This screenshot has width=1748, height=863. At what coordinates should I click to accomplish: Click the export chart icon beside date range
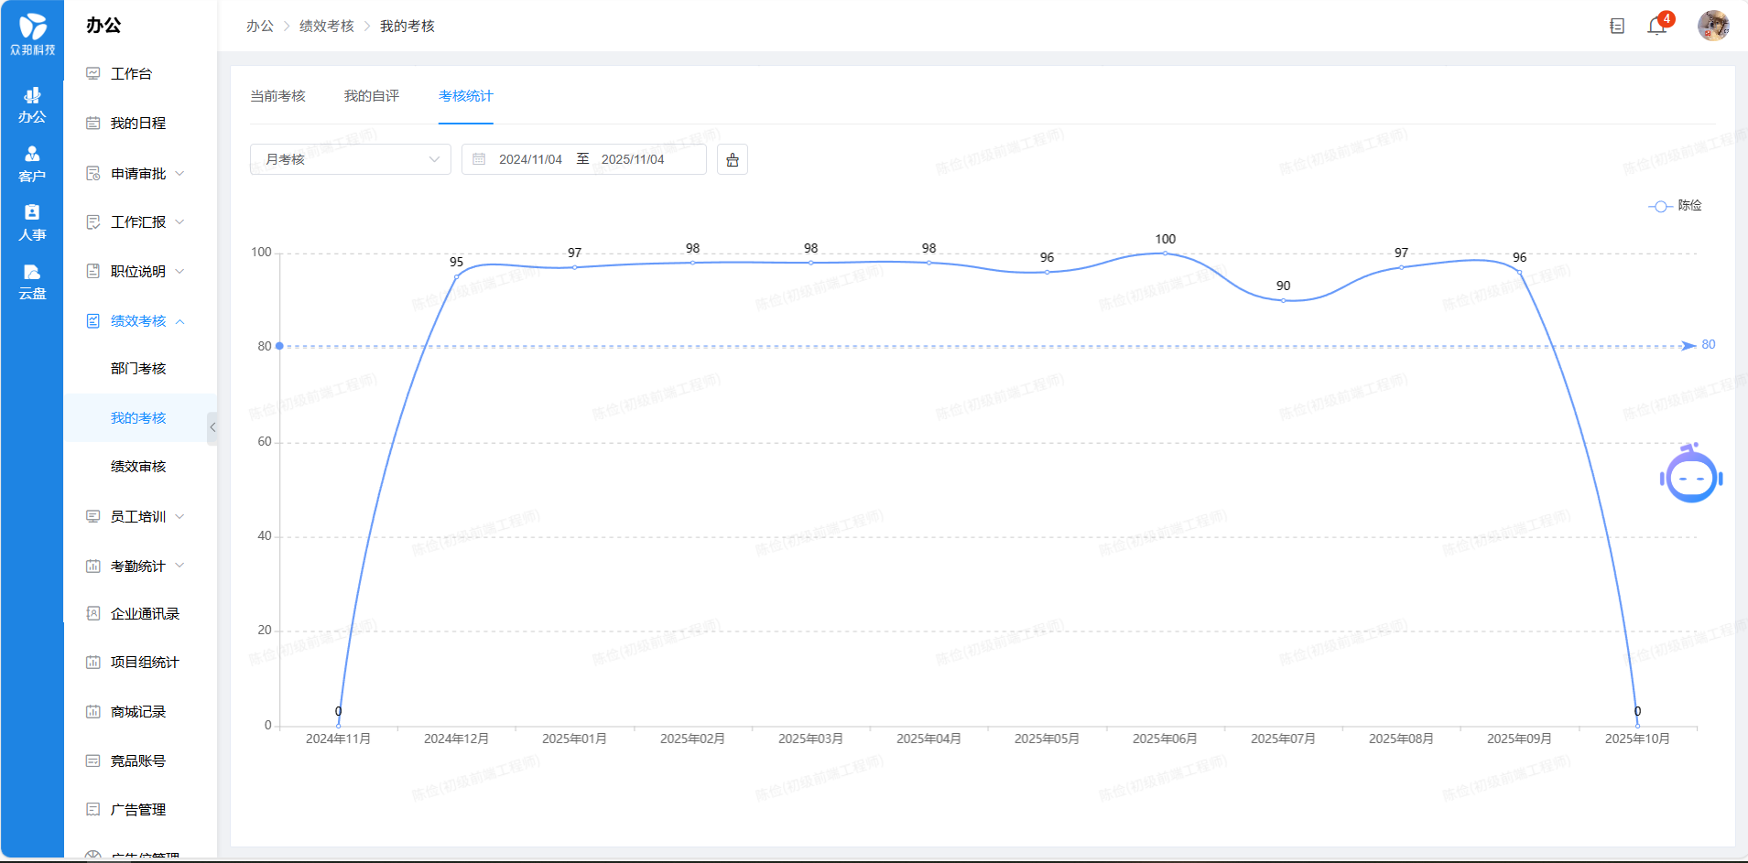(732, 160)
